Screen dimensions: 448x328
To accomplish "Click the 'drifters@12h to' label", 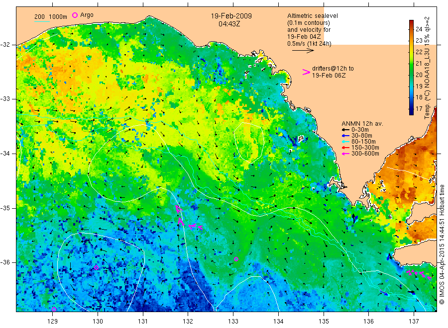I will (x=333, y=69).
